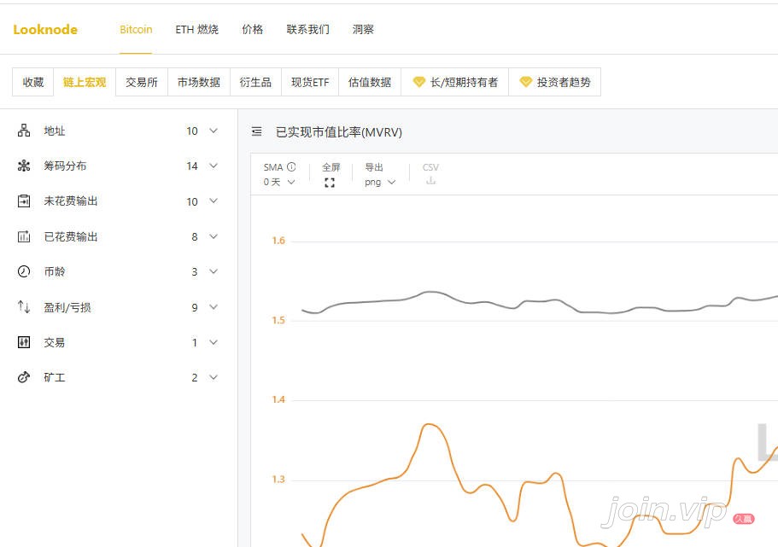This screenshot has height=547, width=778.
Task: Select the 币龄 sidebar label
Action: [55, 271]
